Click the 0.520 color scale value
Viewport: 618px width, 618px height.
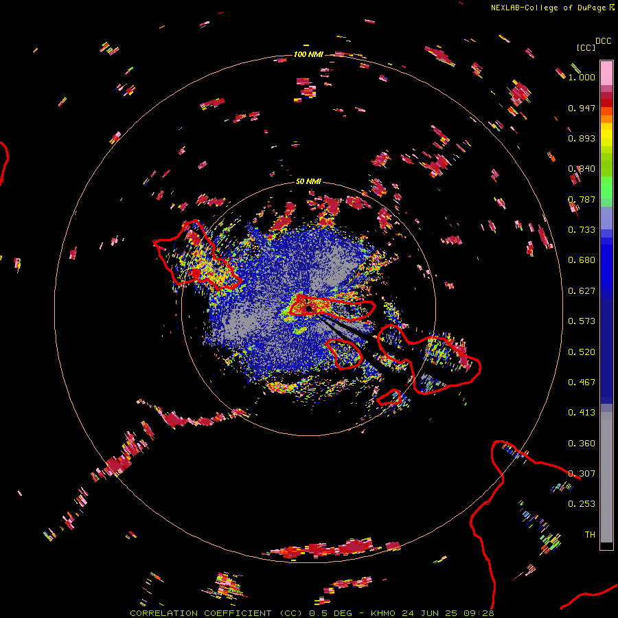582,352
